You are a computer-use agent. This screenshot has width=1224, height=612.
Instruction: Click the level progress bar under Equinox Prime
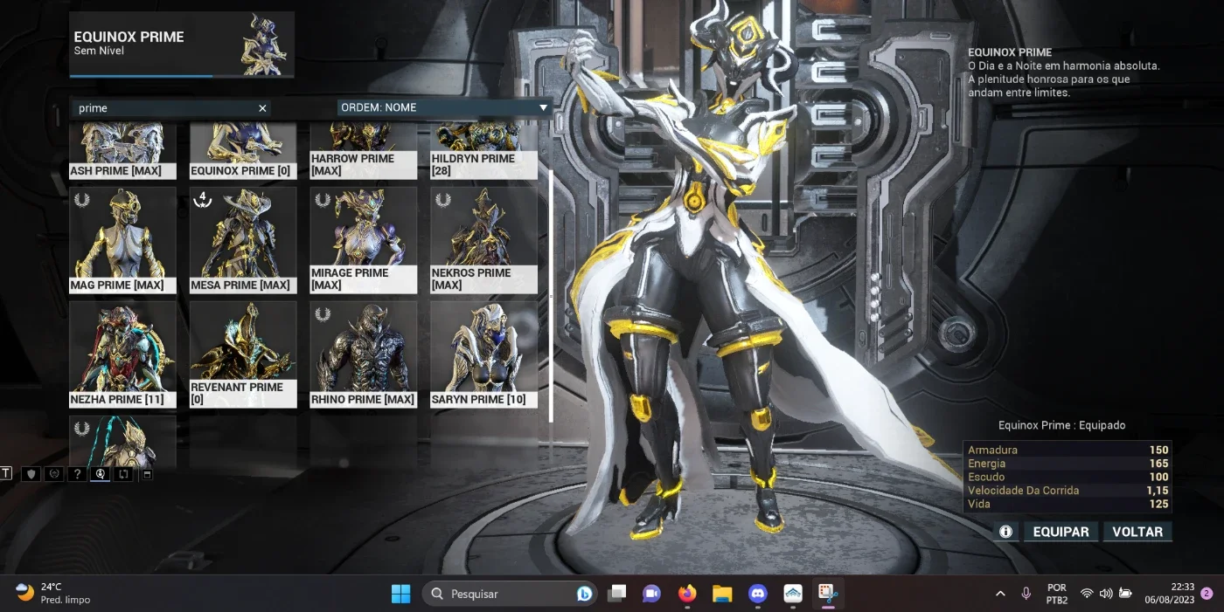[182, 77]
